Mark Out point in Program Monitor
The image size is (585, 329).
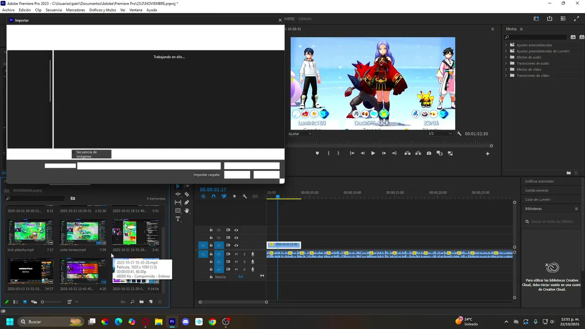tap(338, 154)
